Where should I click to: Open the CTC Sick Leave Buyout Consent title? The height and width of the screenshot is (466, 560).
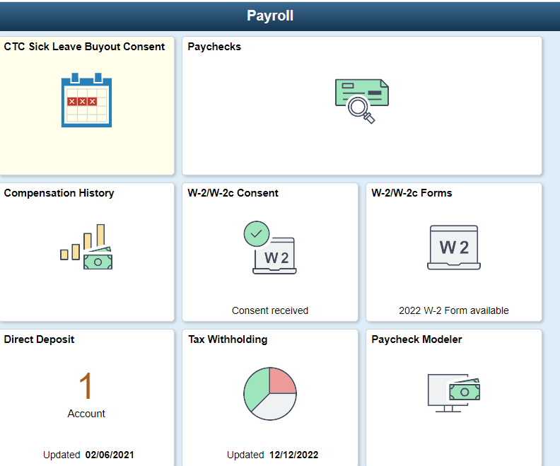pos(84,47)
